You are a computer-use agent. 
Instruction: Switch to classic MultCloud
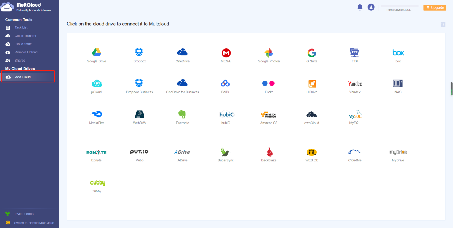pyautogui.click(x=34, y=223)
